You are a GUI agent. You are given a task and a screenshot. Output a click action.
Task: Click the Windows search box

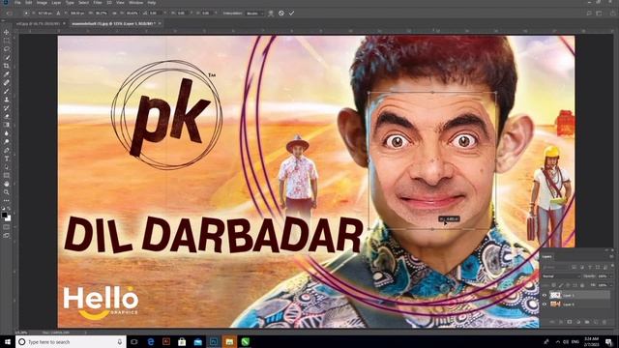pos(71,341)
